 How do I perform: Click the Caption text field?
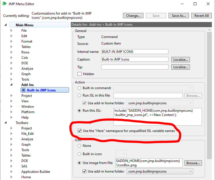(135, 59)
